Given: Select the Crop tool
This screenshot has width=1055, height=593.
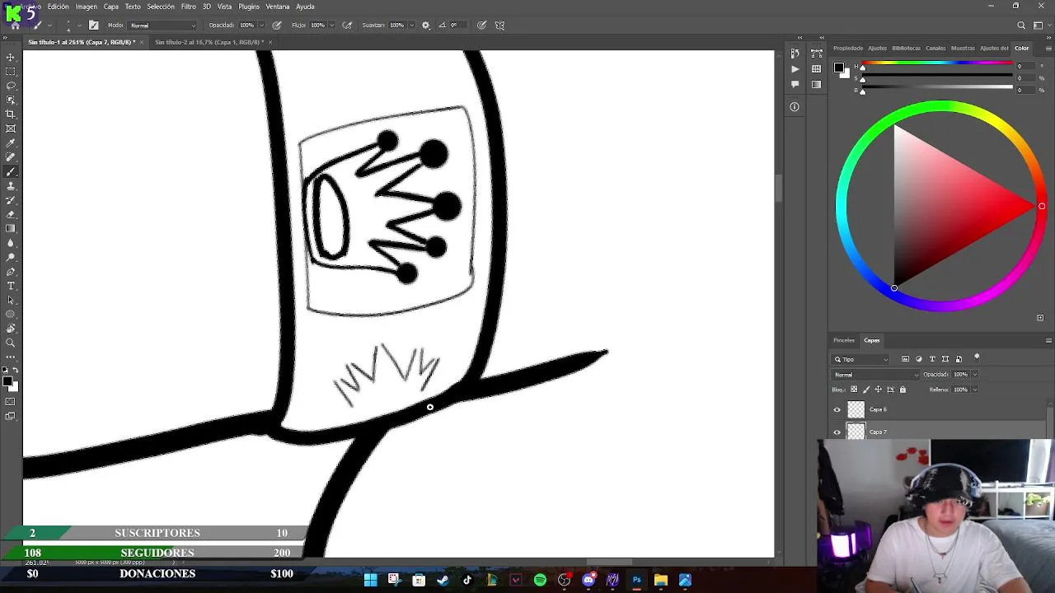Looking at the screenshot, I should (x=11, y=114).
